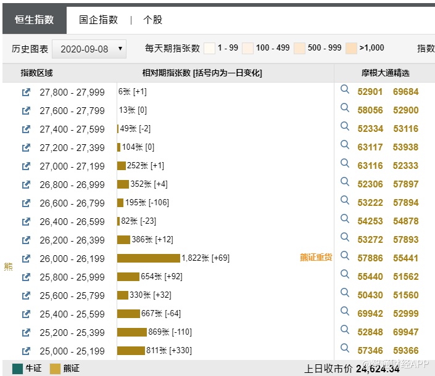Screen dimensions: 435x376
Task: Select the 个股 tab
Action: tap(152, 20)
